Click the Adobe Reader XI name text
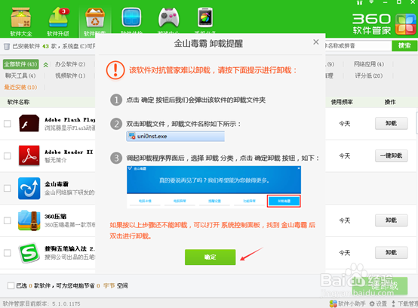The image size is (418, 308). 69,152
